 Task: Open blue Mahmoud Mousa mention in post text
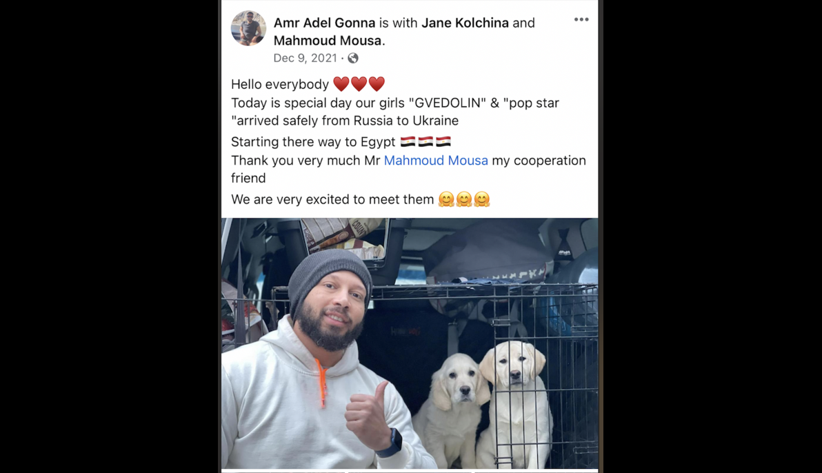click(436, 161)
